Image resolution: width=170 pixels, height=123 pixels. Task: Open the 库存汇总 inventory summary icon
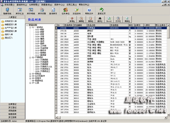(x=20, y=11)
